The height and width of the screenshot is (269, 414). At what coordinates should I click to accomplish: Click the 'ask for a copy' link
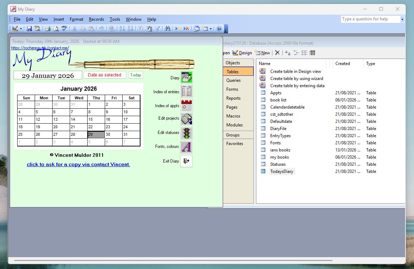(78, 164)
